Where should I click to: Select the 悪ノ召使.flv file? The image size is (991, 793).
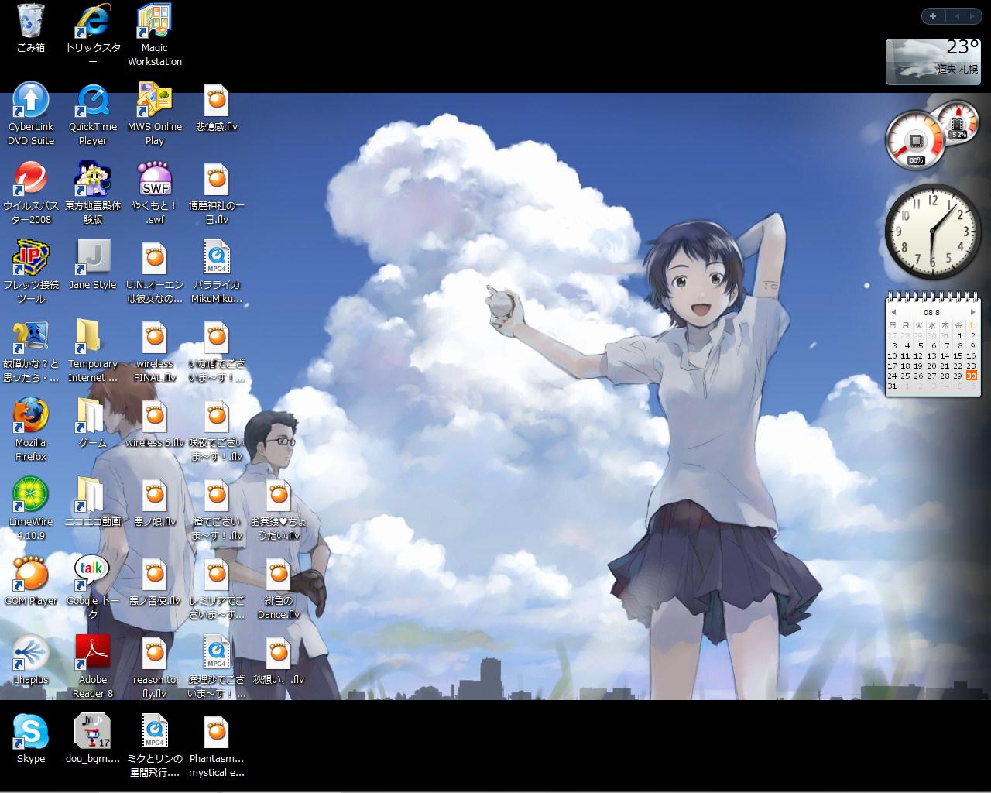point(155,581)
